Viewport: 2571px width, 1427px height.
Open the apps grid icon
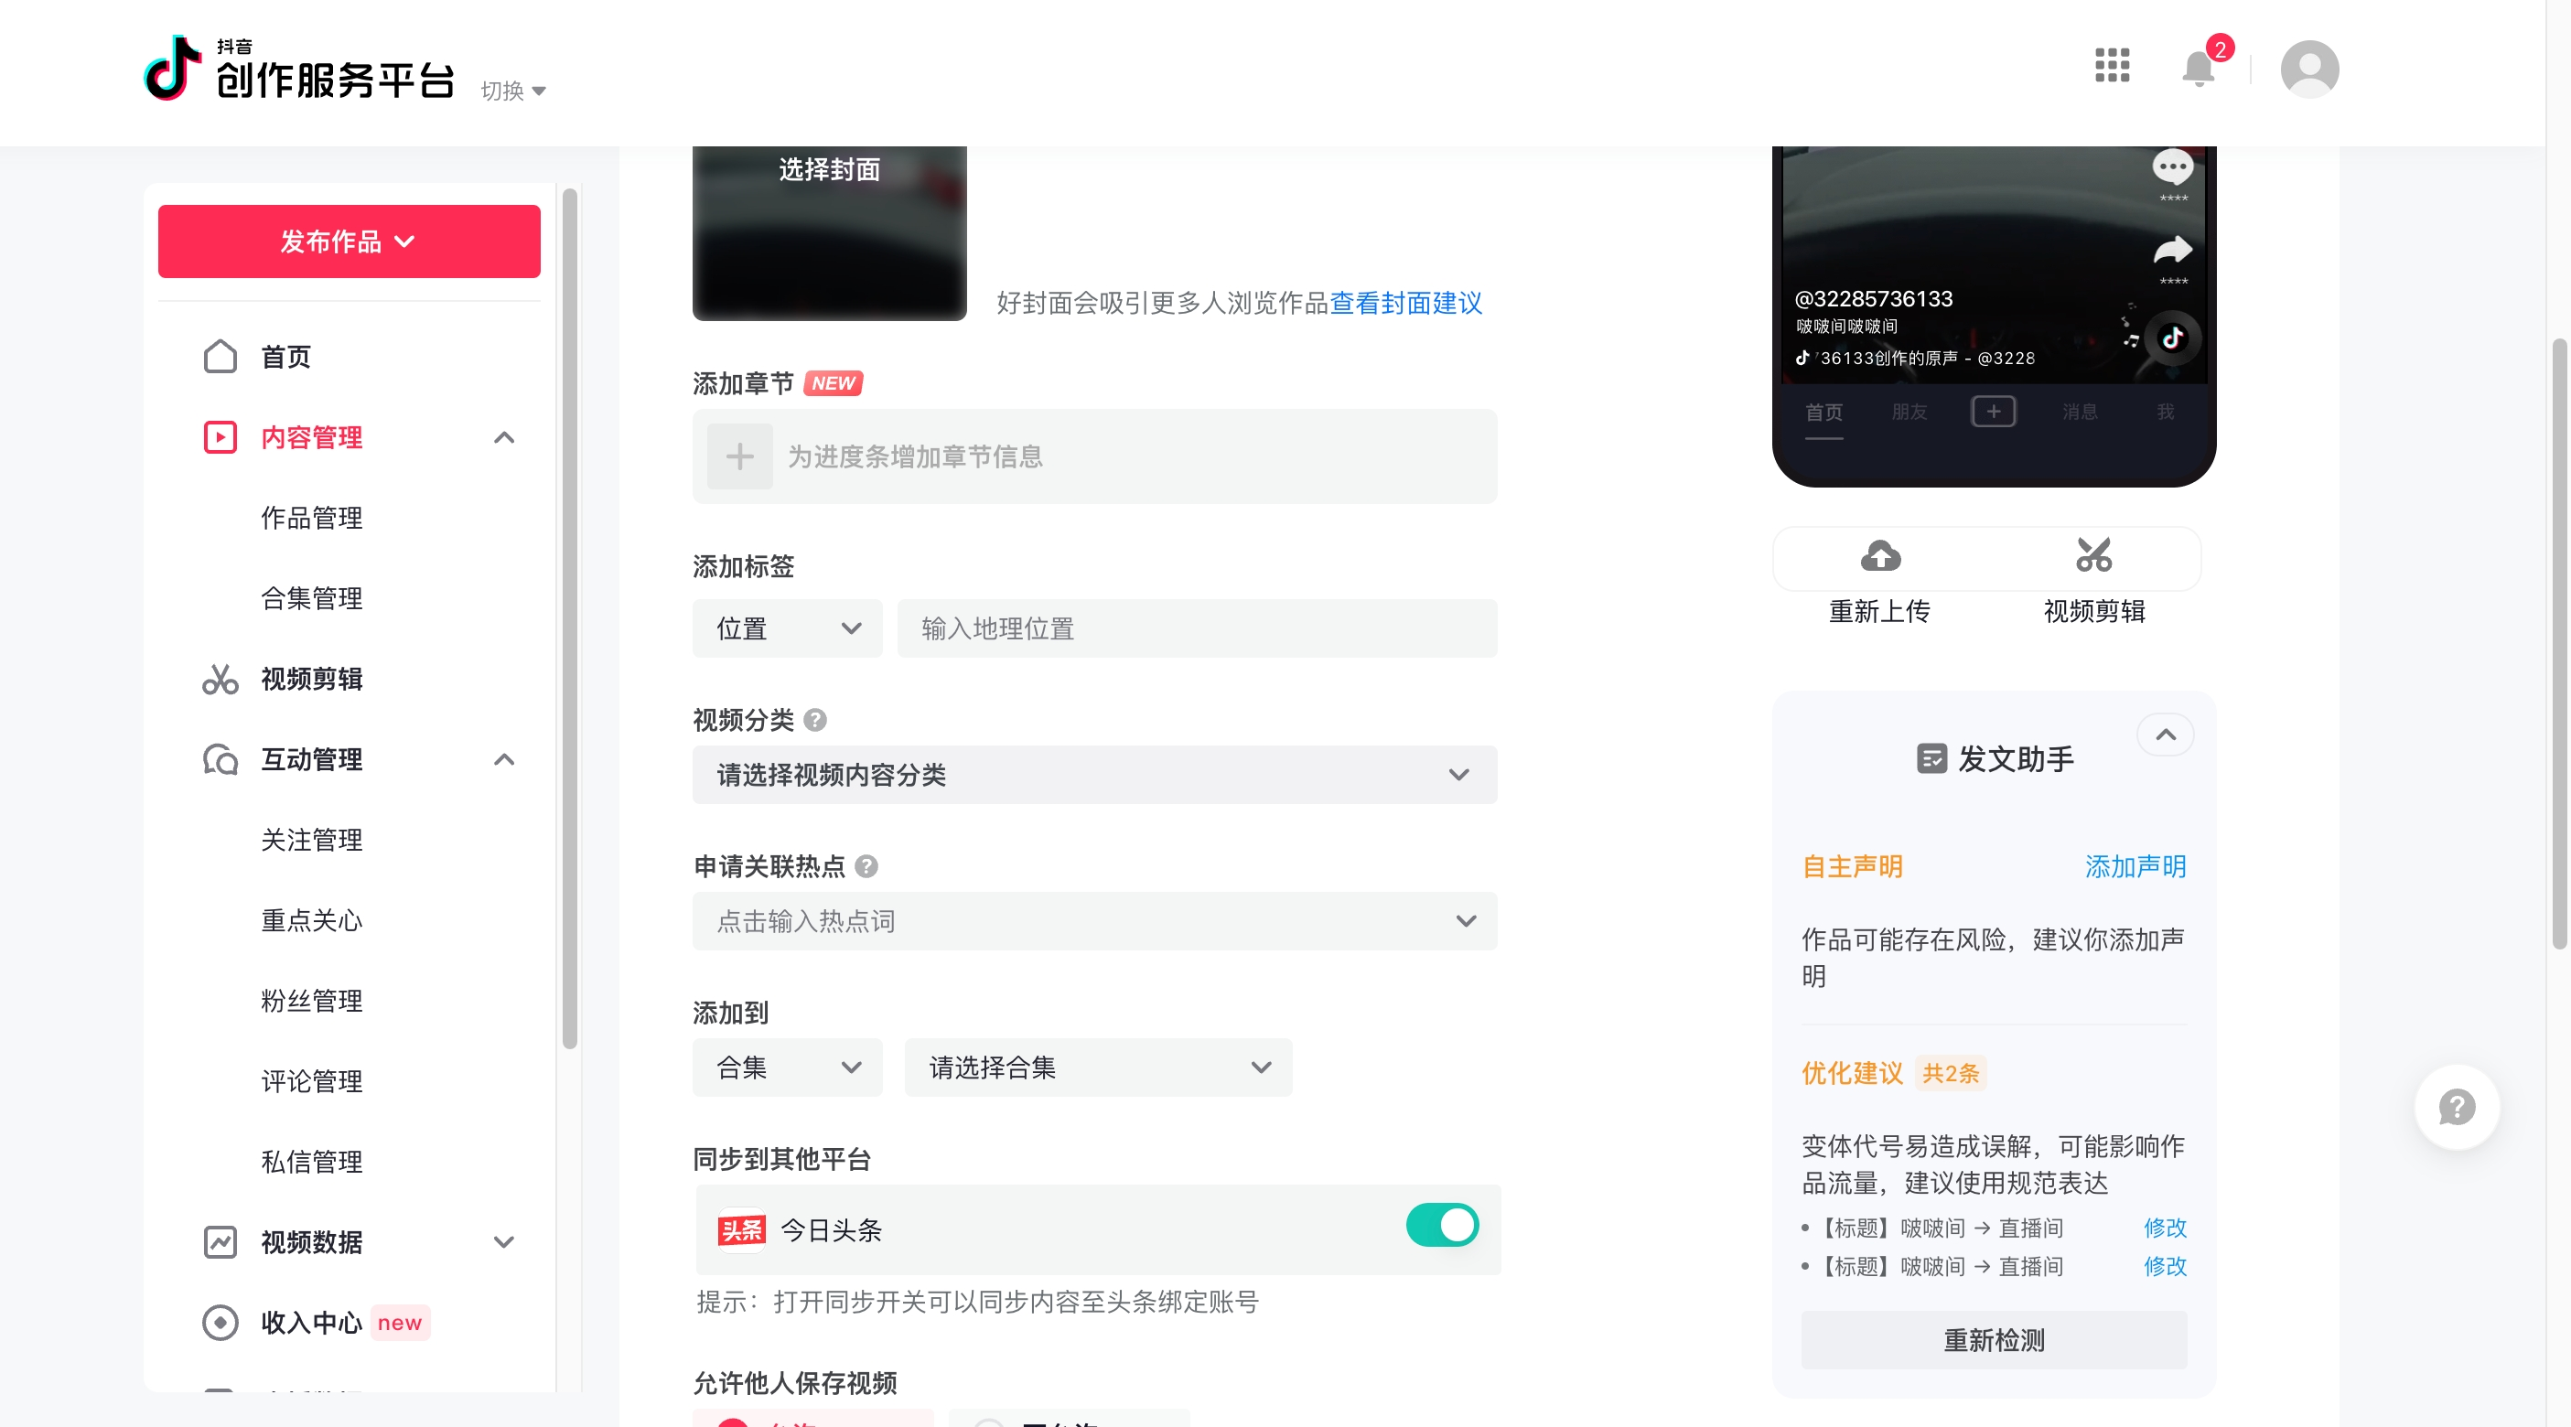point(2112,66)
